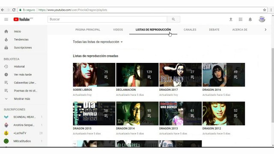Click DRAGON 2013 thumbnail with 61 videos

pyautogui.click(x=180, y=113)
